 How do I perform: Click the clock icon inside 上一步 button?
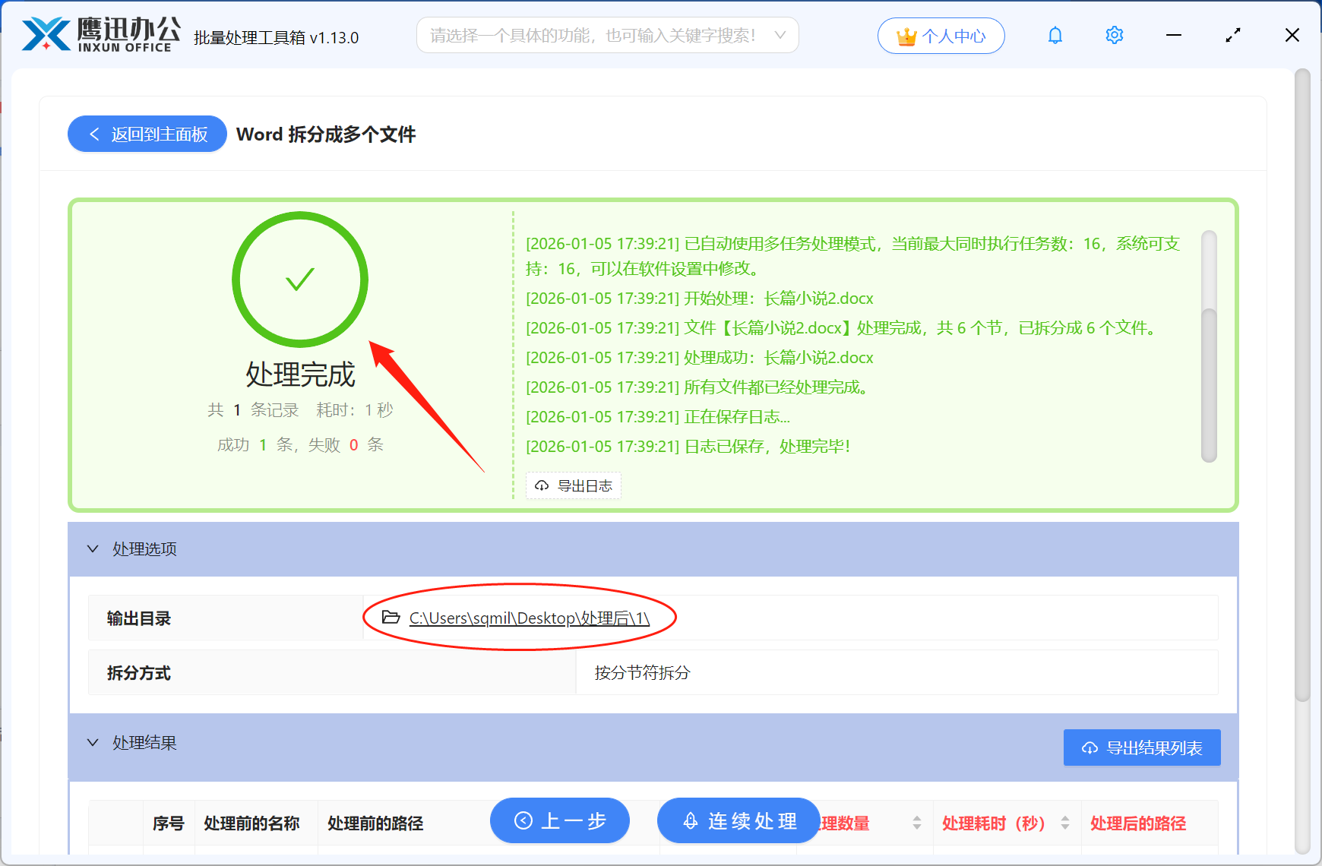[x=522, y=821]
